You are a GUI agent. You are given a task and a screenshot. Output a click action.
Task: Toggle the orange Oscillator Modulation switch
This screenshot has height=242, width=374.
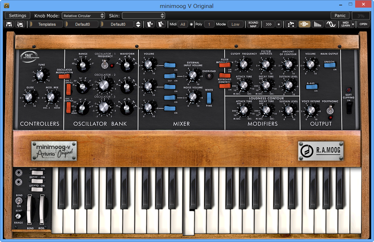coord(65,76)
